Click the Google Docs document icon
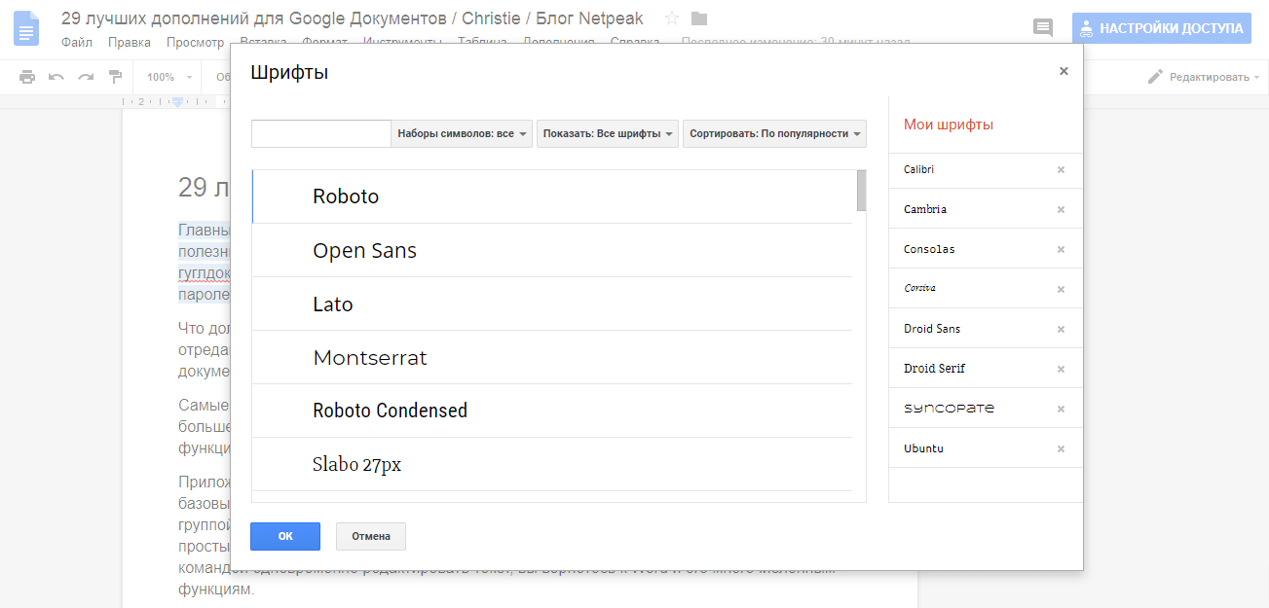The height and width of the screenshot is (608, 1269). (x=25, y=27)
